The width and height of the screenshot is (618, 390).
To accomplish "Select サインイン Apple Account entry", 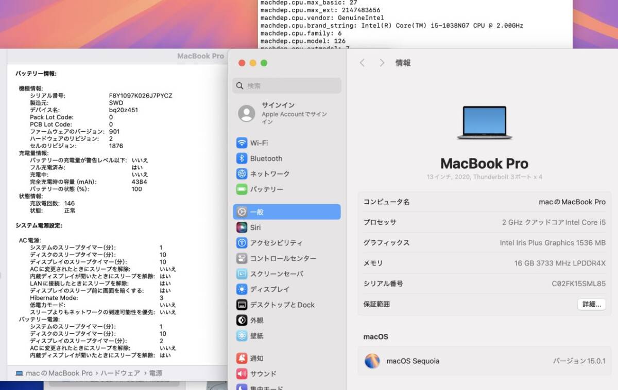I will tap(287, 113).
